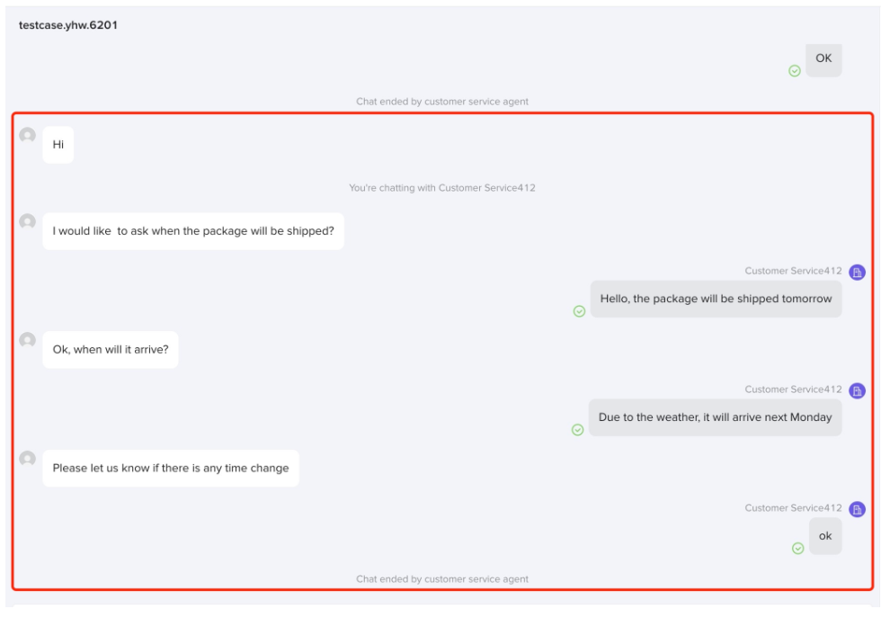This screenshot has width=890, height=618.
Task: Click the green check beside the uppercase "OK" bubble
Action: coord(795,71)
